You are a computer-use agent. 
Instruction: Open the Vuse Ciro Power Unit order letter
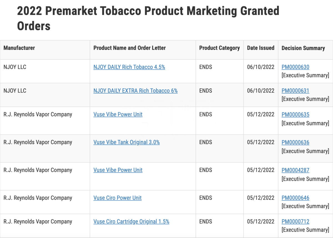coord(117,198)
